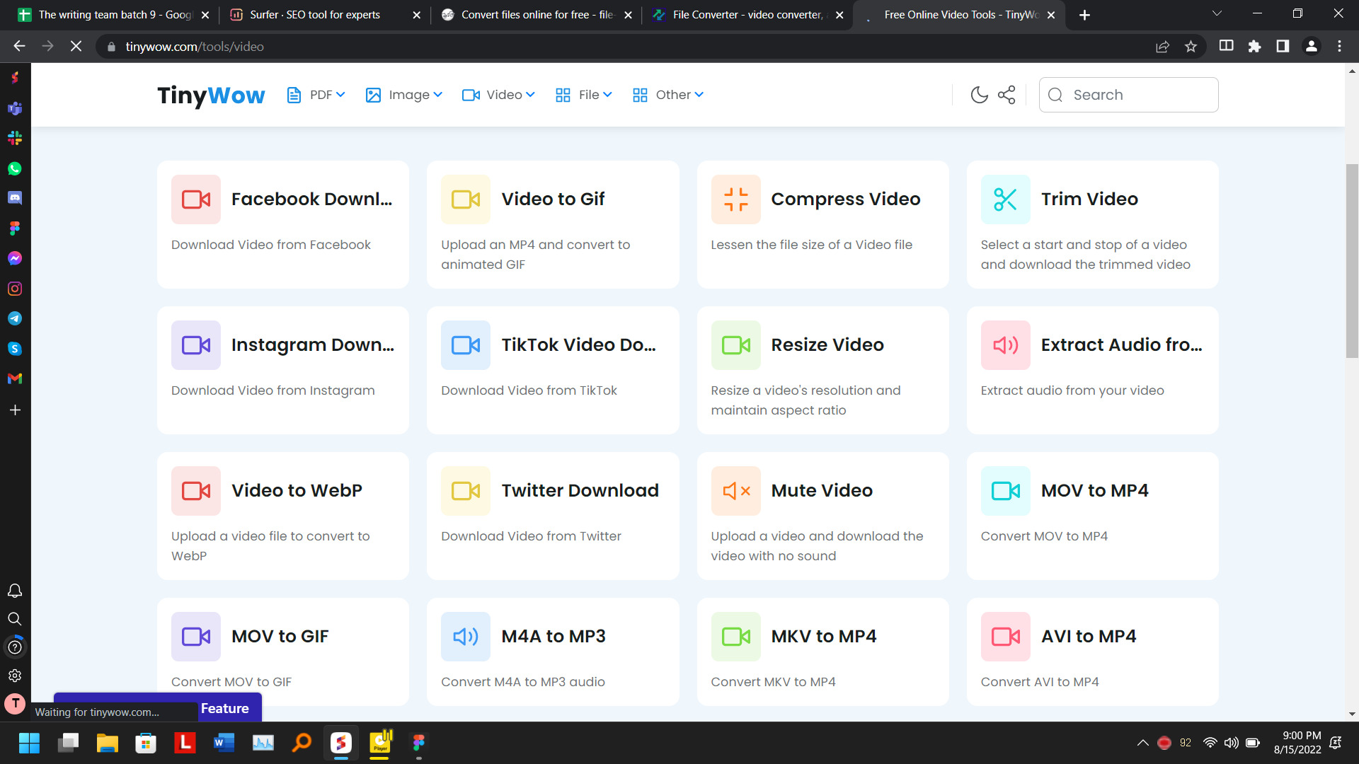The image size is (1359, 764).
Task: Open Messenger from the browser sidebar
Action: (x=15, y=258)
